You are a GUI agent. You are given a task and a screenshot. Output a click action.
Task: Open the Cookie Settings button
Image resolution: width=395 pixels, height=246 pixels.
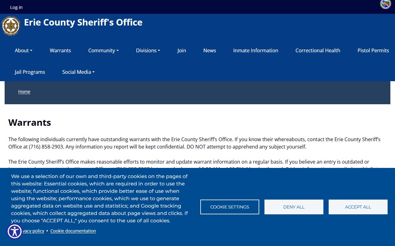point(230,207)
